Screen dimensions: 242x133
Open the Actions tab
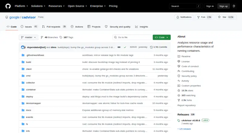(x=77, y=27)
